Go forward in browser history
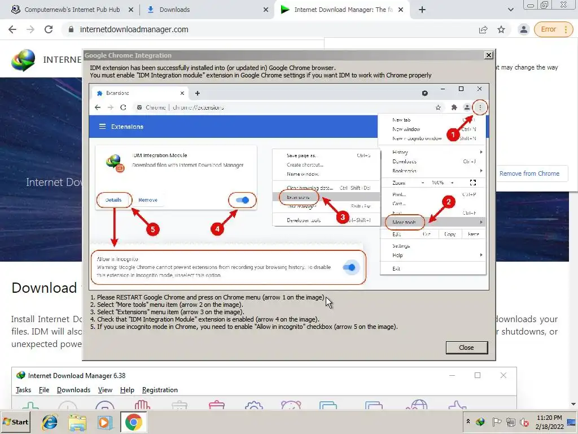578x434 pixels. [x=30, y=29]
